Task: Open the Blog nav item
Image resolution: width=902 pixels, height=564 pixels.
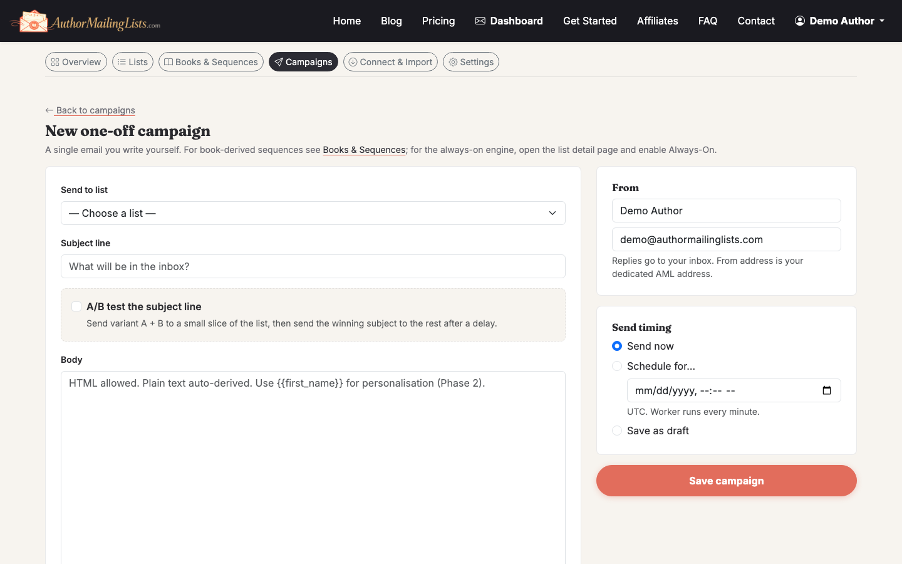Action: click(391, 21)
